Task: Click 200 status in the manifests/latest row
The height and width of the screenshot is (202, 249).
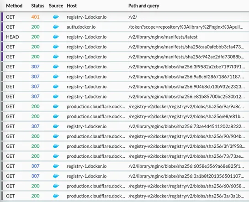Action: 35,37
